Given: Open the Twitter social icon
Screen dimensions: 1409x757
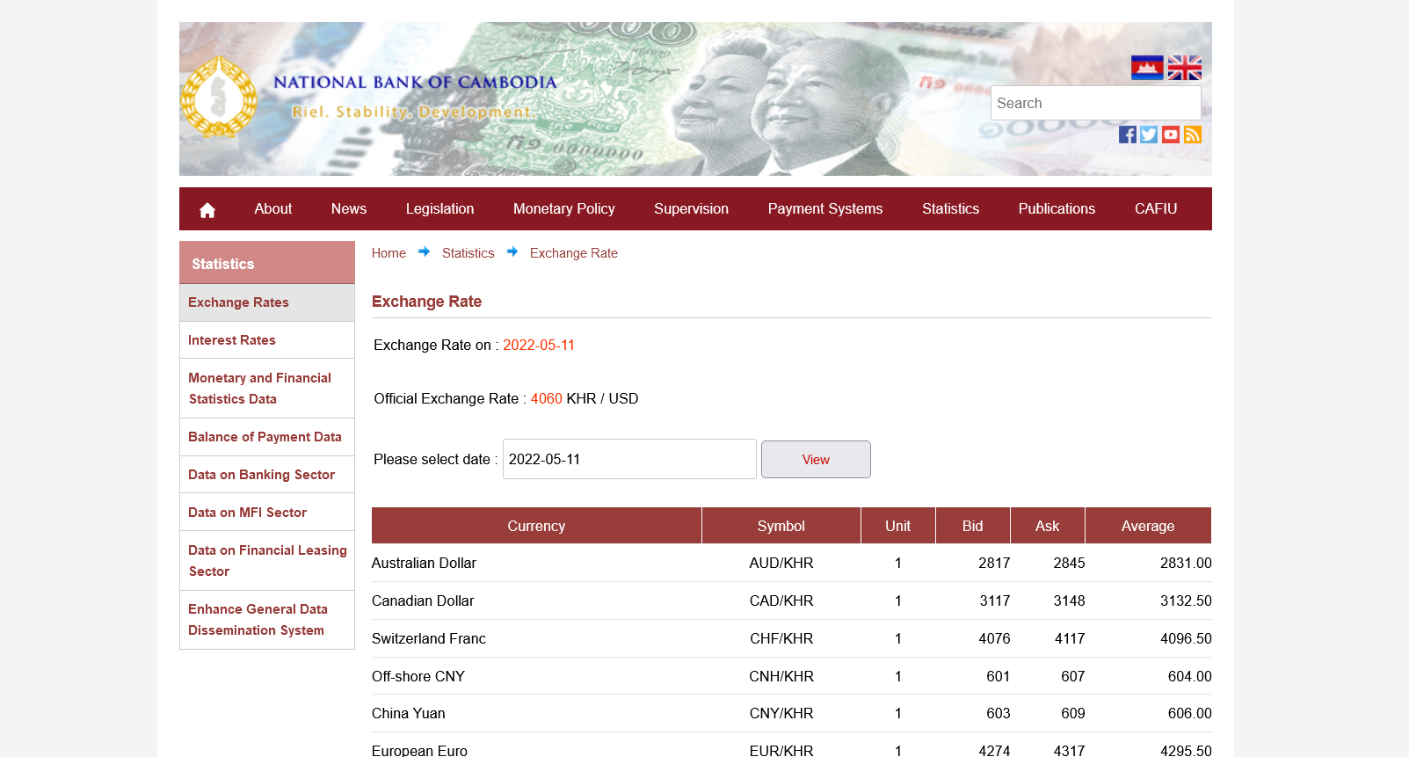Looking at the screenshot, I should 1149,135.
